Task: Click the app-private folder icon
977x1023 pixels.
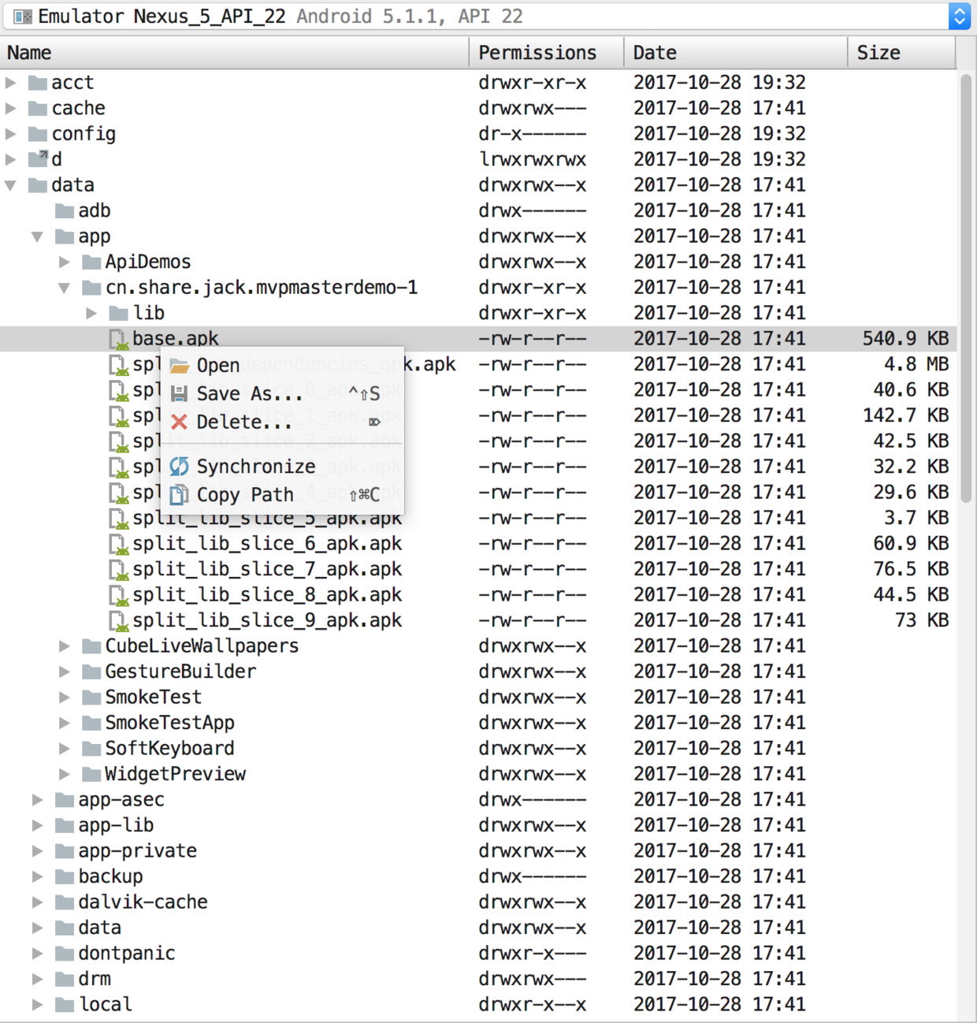Action: pyautogui.click(x=65, y=851)
